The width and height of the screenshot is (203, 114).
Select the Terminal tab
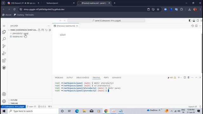coord(96,78)
